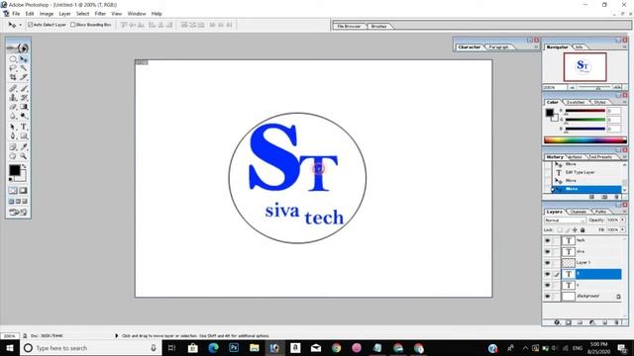Select the Pen tool

[x=13, y=136]
